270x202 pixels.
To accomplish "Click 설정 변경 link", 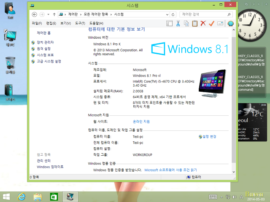I will (x=209, y=136).
